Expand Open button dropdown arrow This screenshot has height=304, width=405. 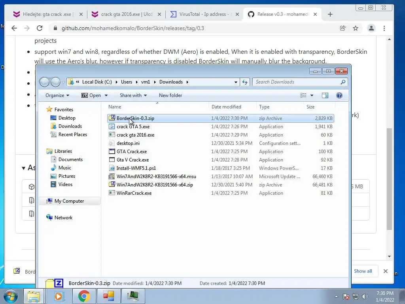click(106, 95)
